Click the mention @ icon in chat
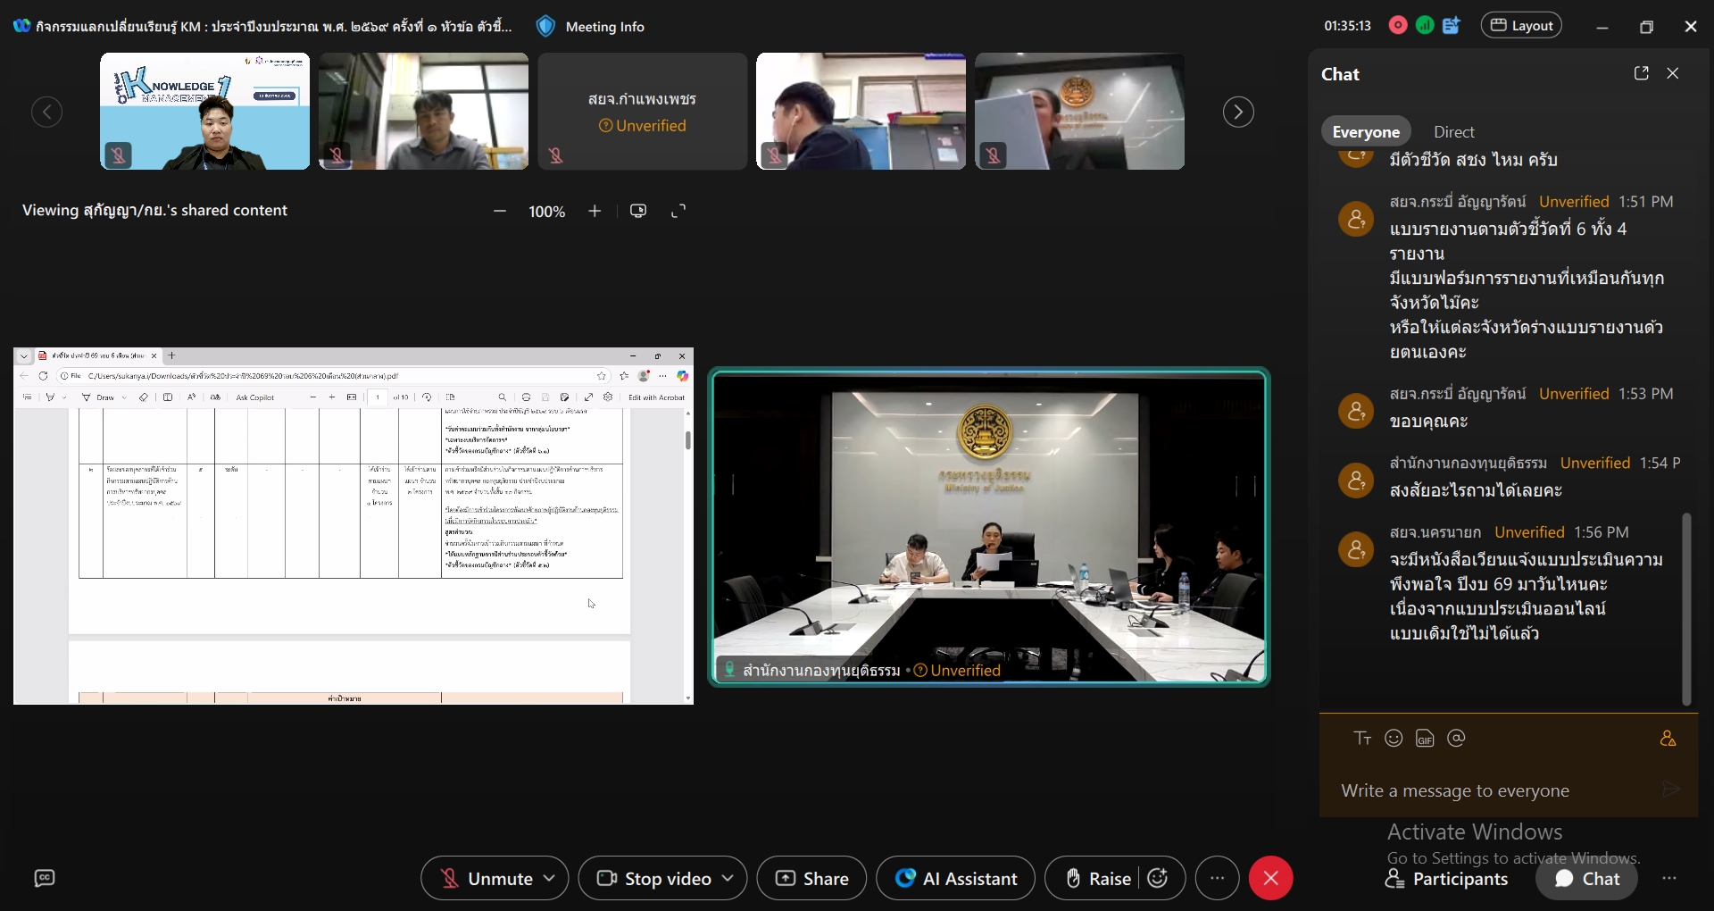Image resolution: width=1714 pixels, height=911 pixels. [x=1456, y=739]
